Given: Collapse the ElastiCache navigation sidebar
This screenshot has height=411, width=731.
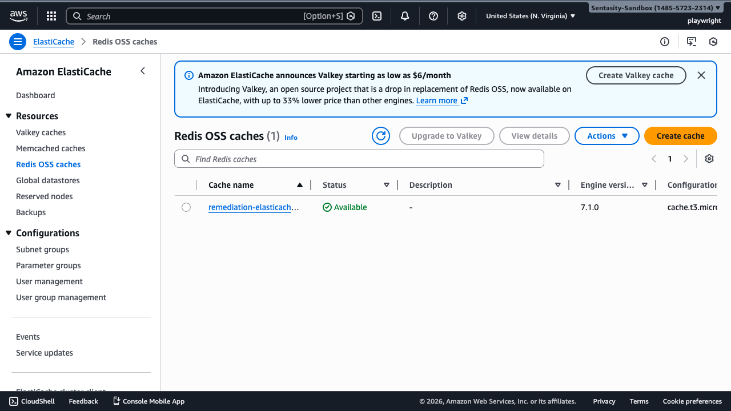Looking at the screenshot, I should coord(142,71).
